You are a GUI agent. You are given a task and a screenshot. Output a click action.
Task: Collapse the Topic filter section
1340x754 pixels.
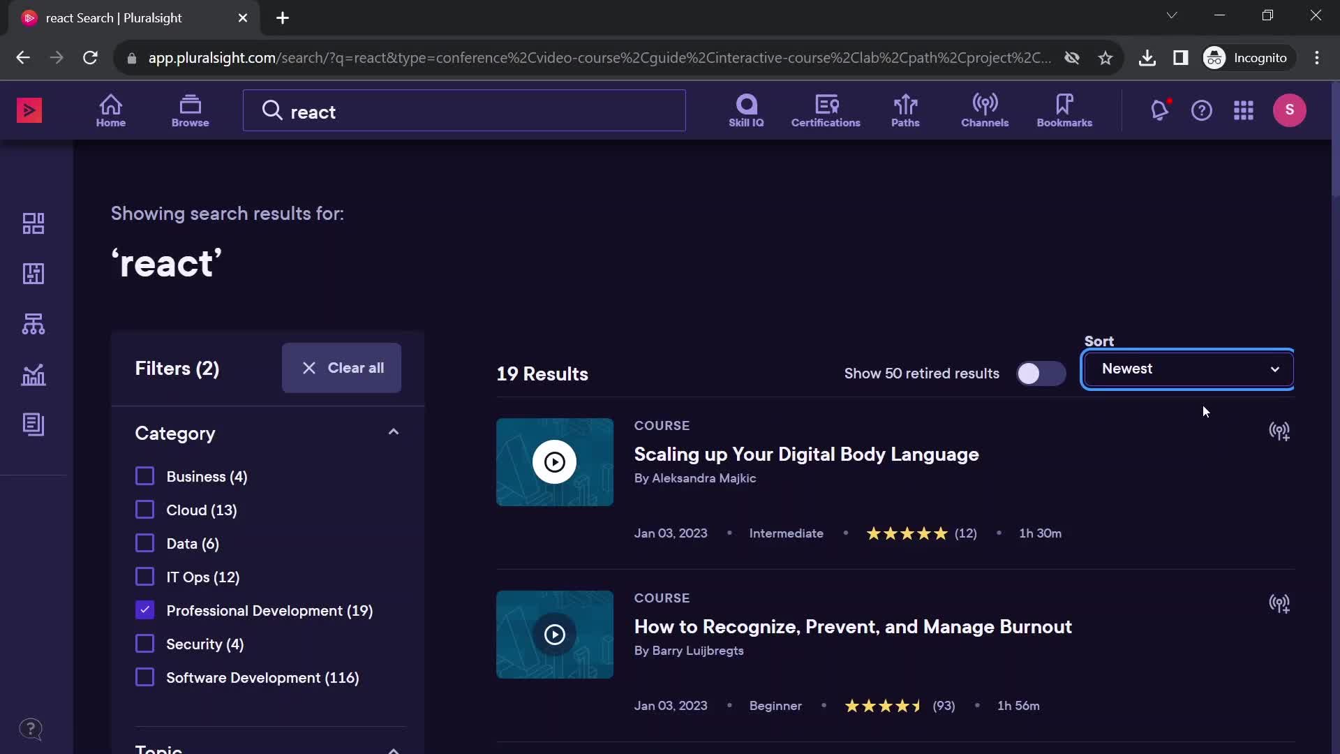(394, 751)
